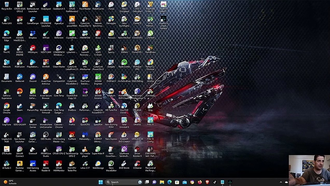Open the Epic Games Launcher icon
Image resolution: width=330 pixels, height=186 pixels.
20,137
